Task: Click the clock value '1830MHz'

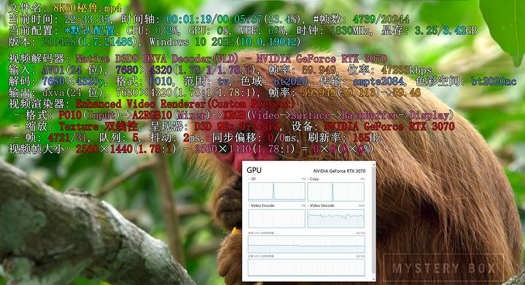Action: [x=351, y=31]
